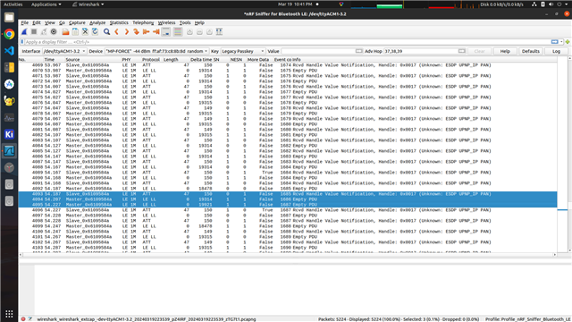Click the Clear button
Screen dimensions: 572x322
coord(479,51)
